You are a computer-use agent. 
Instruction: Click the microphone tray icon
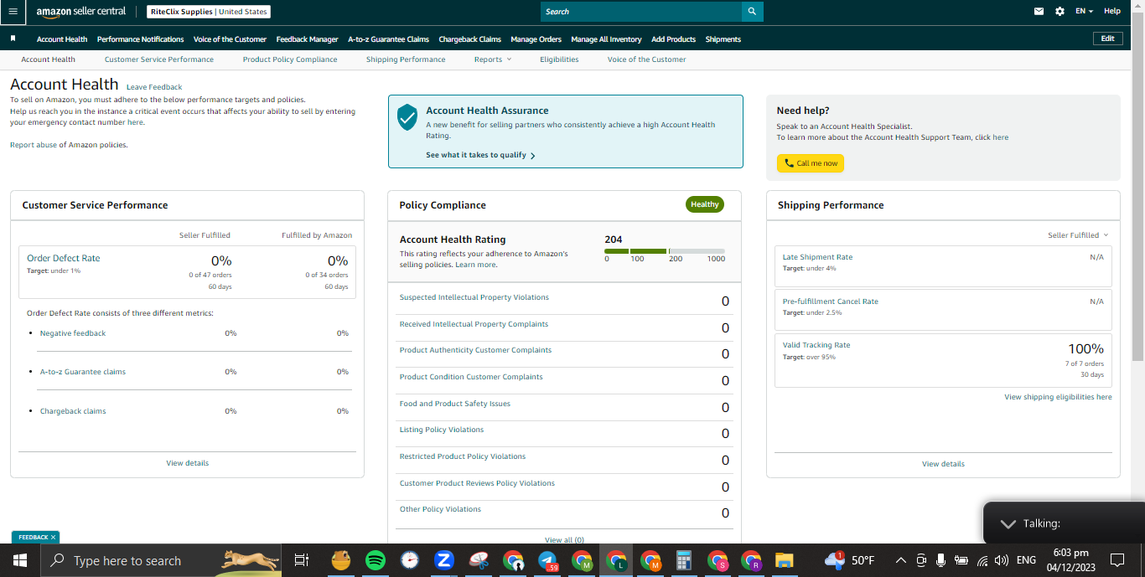click(x=940, y=560)
